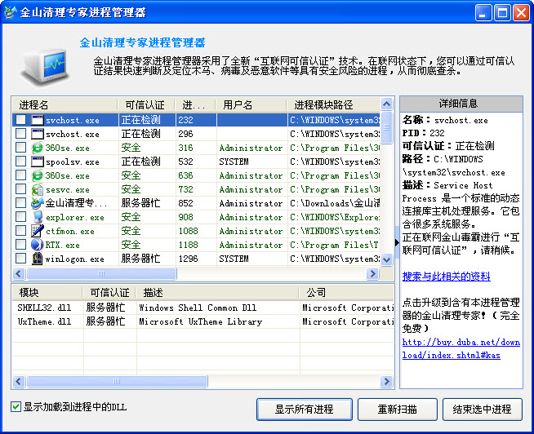
Task: Check the box for svchost.exe PID 232
Action: [x=21, y=120]
